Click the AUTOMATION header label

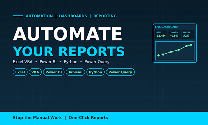[39, 16]
